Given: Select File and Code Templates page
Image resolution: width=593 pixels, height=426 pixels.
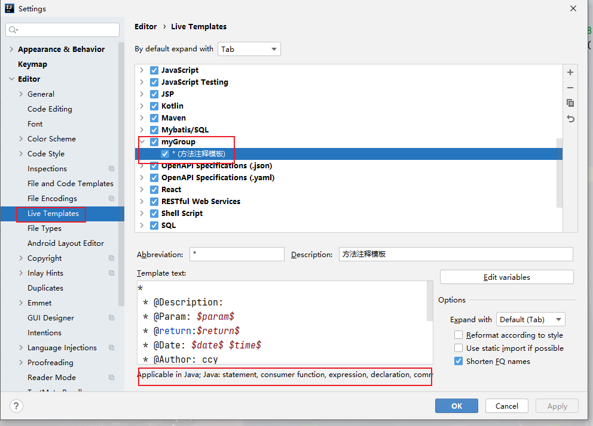Looking at the screenshot, I should (x=71, y=183).
